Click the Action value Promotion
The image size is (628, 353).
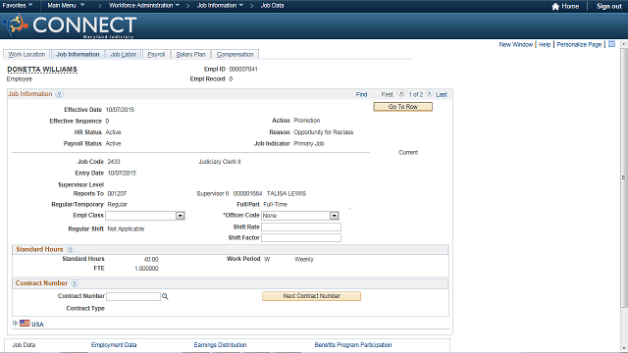tap(307, 120)
